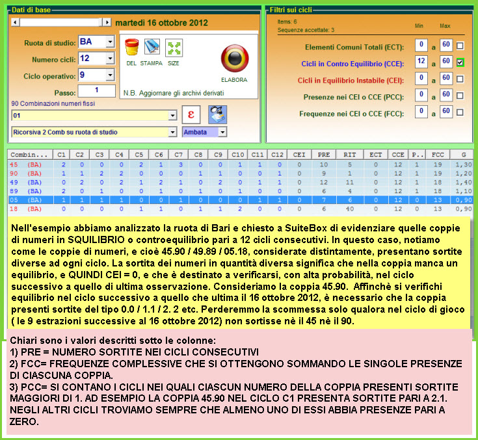Click the CEI minimum value field
This screenshot has height=440, width=478.
tap(421, 78)
